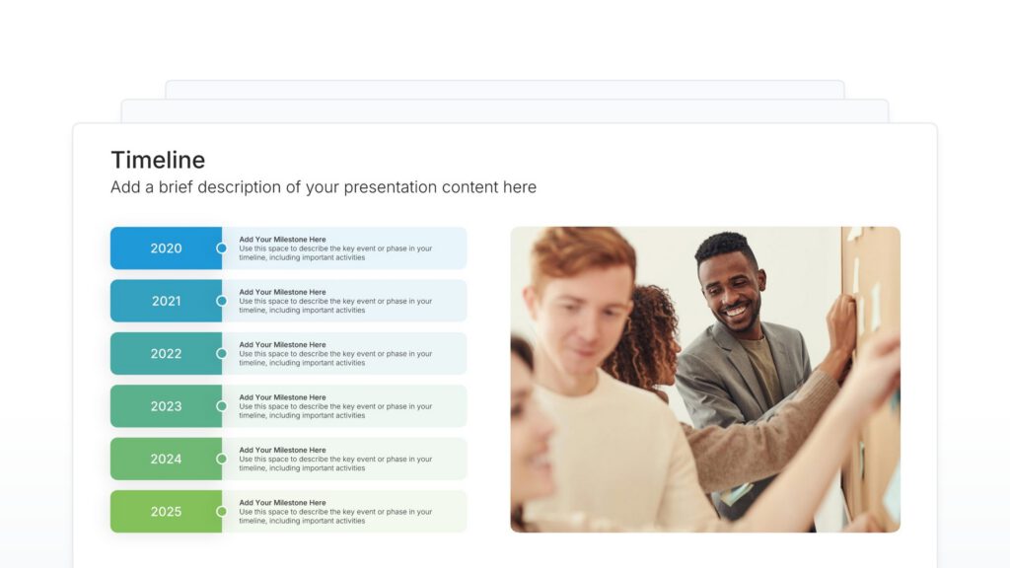The image size is (1010, 568).
Task: Click the Timeline slide title
Action: coord(158,160)
